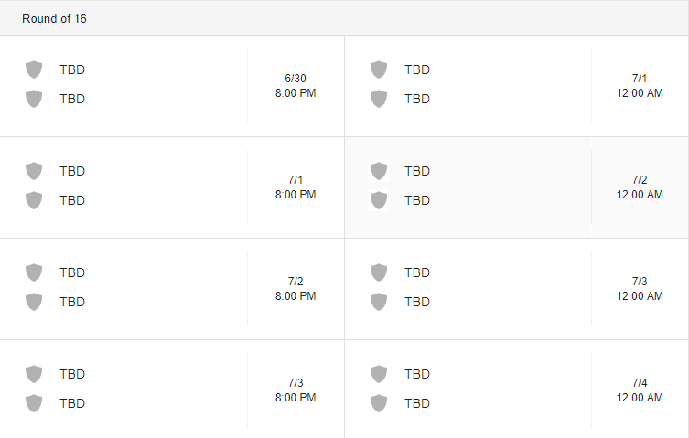Click bottom team shield in 7/2 12:00 AM match
This screenshot has height=438, width=689.
click(379, 200)
